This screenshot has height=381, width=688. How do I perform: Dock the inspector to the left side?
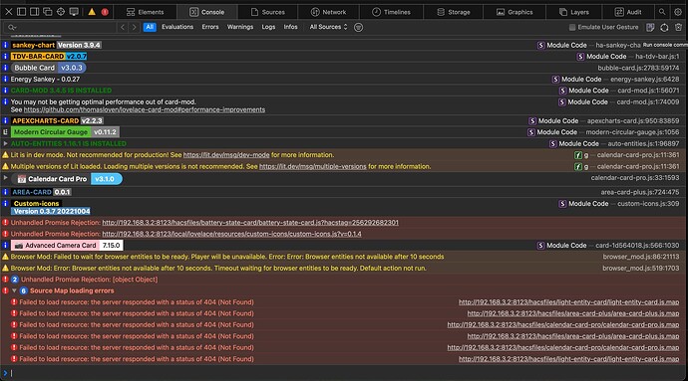pos(22,12)
